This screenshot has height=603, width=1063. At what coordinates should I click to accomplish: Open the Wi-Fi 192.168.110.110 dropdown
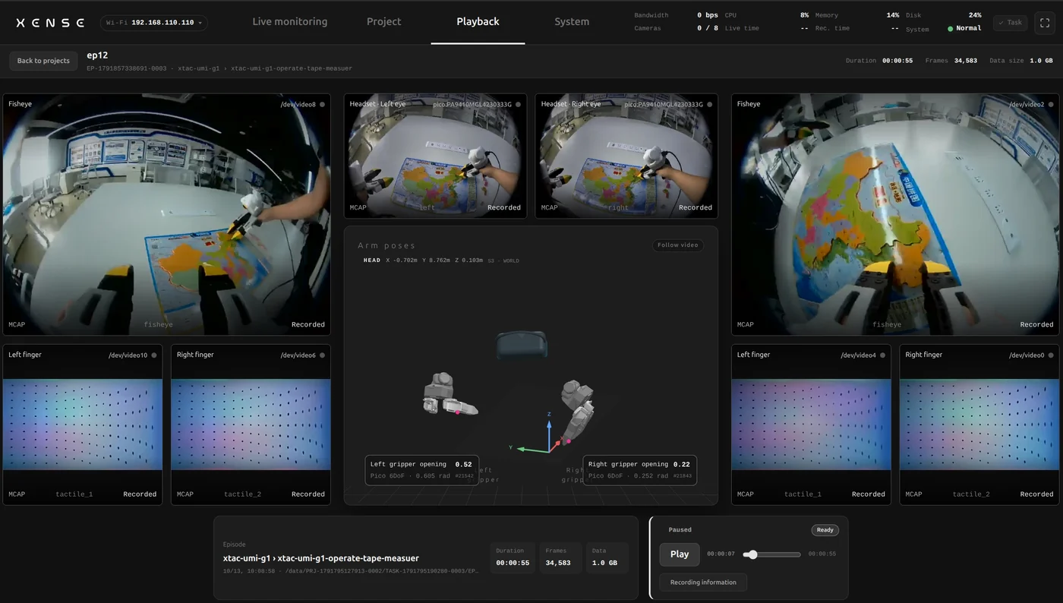coord(154,23)
